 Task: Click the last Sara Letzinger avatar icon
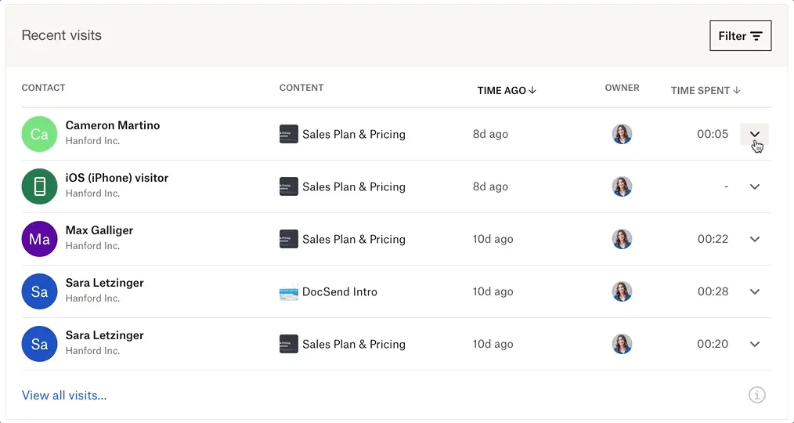coord(39,344)
